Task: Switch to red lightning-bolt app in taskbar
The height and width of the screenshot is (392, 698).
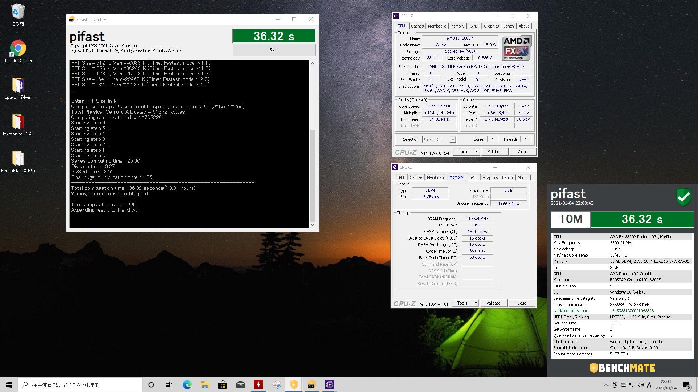Action: tap(258, 385)
